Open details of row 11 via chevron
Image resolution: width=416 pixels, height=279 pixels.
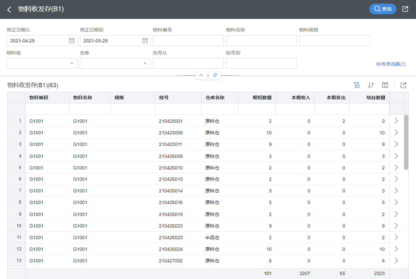coord(396,237)
